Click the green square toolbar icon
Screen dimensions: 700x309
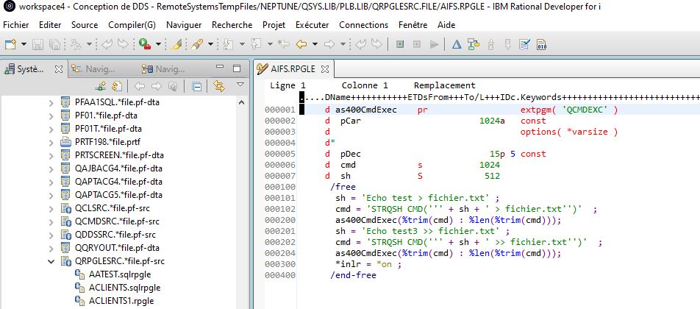(400, 44)
